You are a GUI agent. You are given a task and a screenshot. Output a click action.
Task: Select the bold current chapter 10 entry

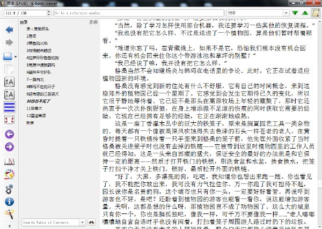pos(39,101)
